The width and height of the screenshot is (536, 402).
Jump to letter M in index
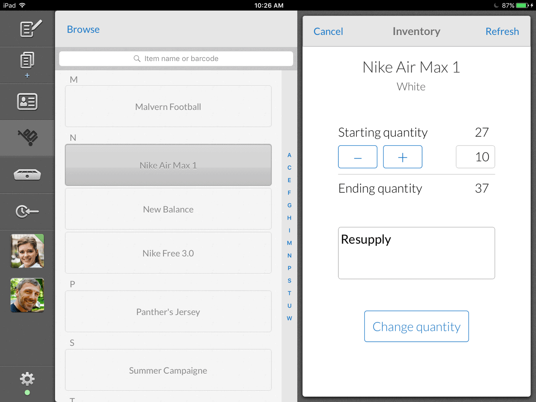(x=289, y=243)
